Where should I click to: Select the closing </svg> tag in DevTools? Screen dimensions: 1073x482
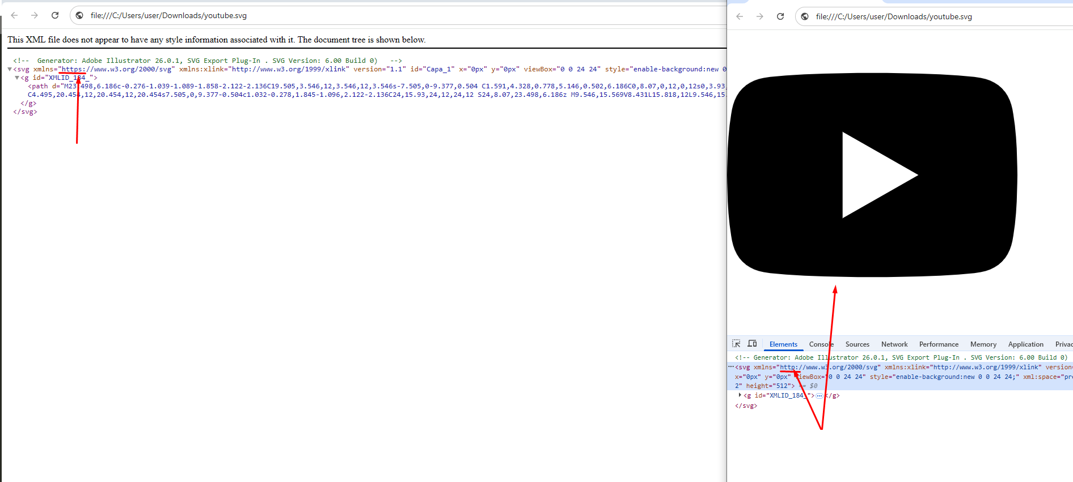point(746,406)
